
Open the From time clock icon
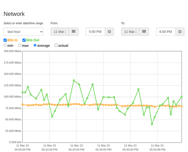click(109, 32)
